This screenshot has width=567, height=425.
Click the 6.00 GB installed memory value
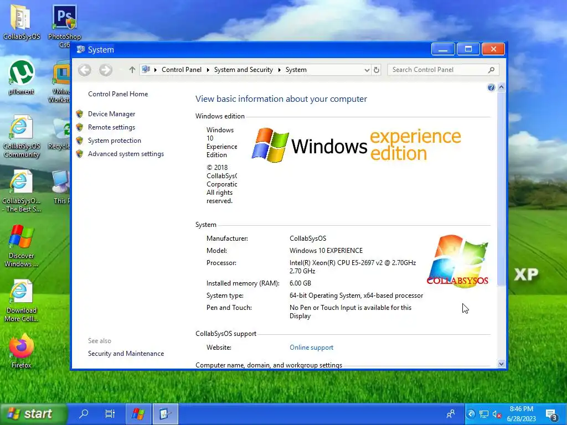click(300, 283)
